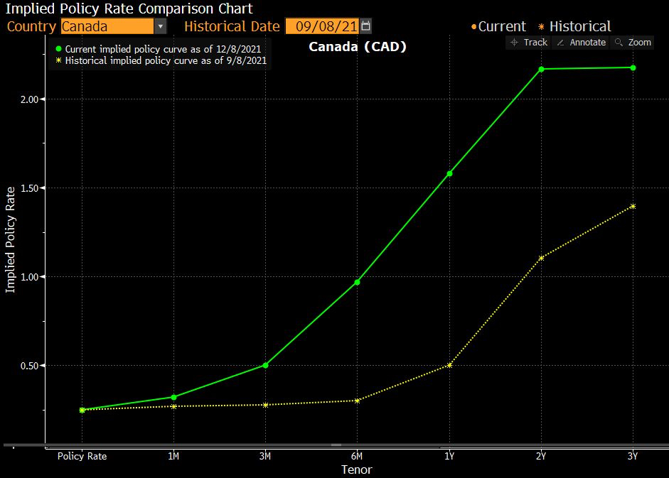Click the yellow 1Y historical data point
This screenshot has width=669, height=478.
click(449, 365)
